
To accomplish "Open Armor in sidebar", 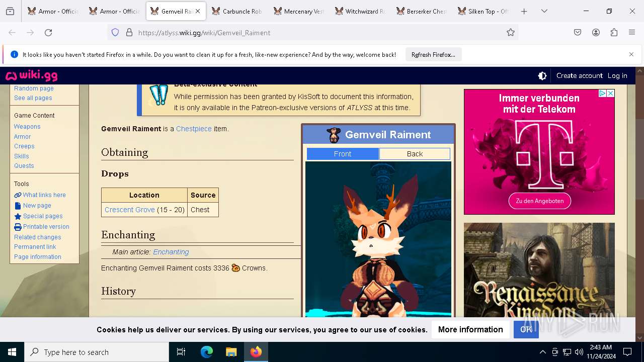I will [23, 137].
